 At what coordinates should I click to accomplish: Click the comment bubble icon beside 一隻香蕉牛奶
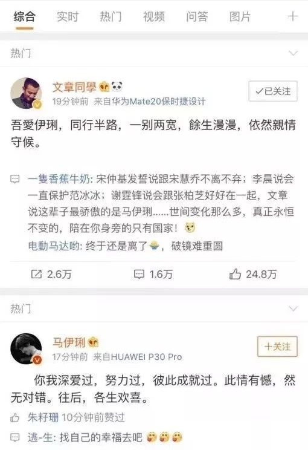click(x=15, y=179)
